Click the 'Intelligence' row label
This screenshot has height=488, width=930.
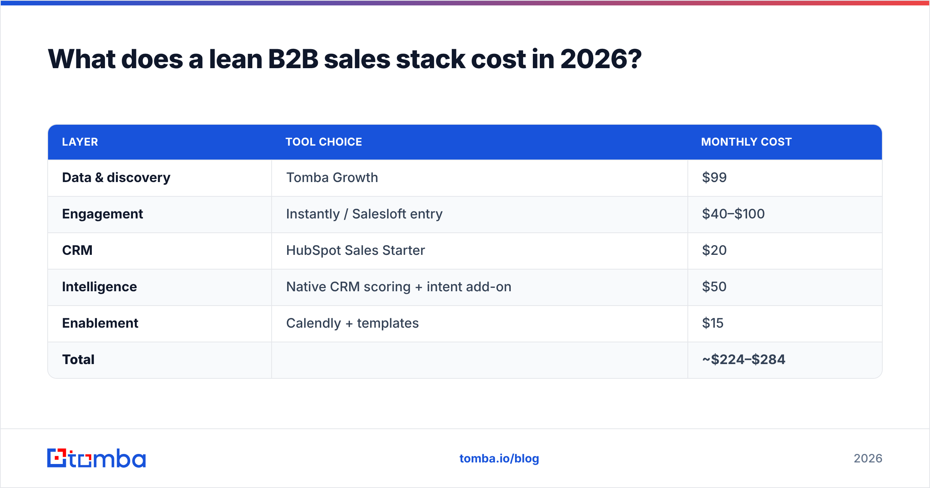99,287
